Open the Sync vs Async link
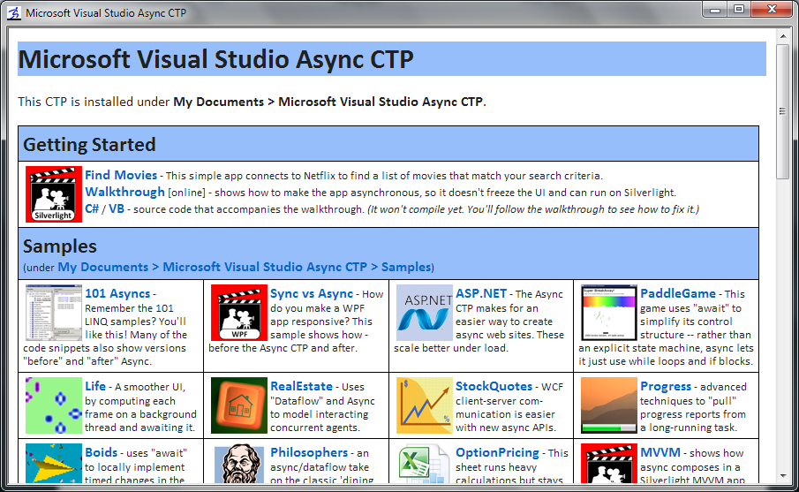799x492 pixels. [x=312, y=293]
